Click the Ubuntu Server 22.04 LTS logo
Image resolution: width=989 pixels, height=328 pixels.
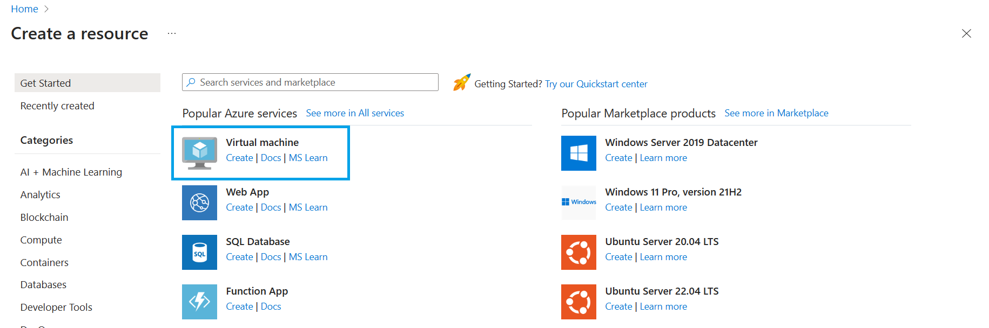(x=578, y=302)
